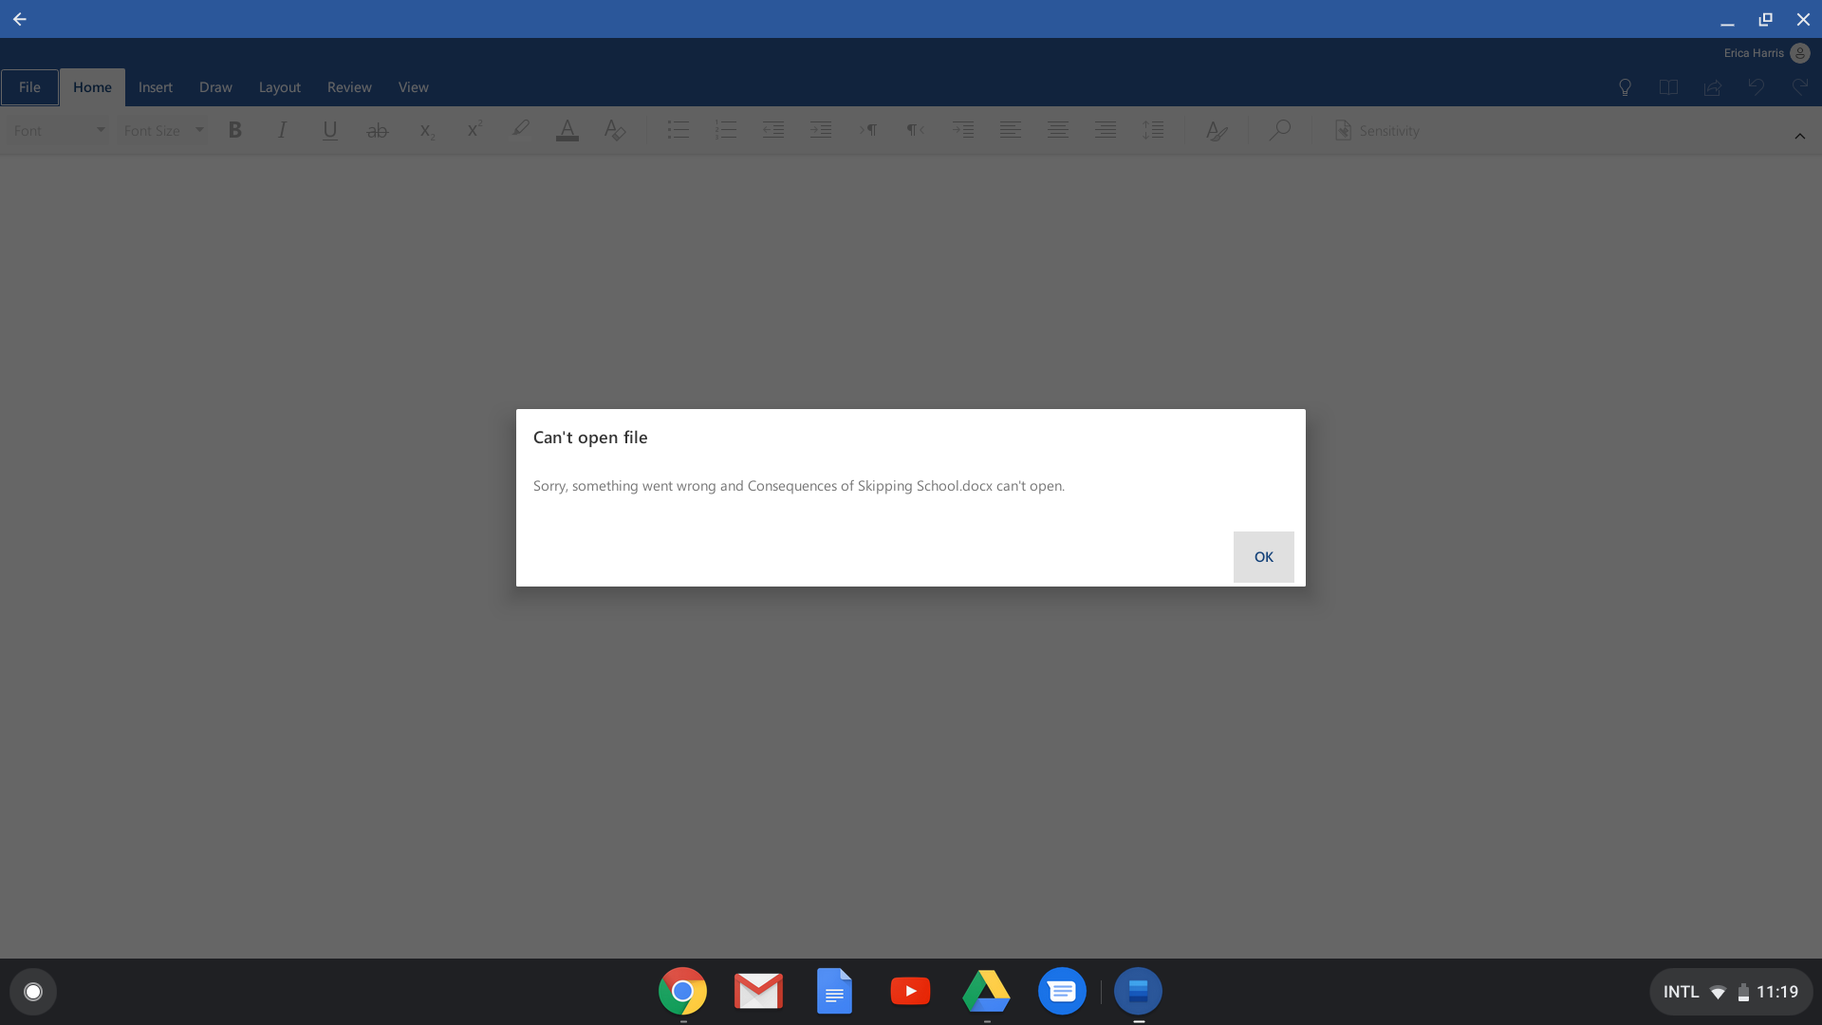1822x1025 pixels.
Task: Toggle Italic formatting
Action: 282,131
